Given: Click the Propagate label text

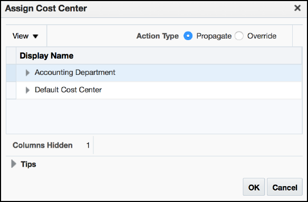Looking at the screenshot, I should coord(214,36).
